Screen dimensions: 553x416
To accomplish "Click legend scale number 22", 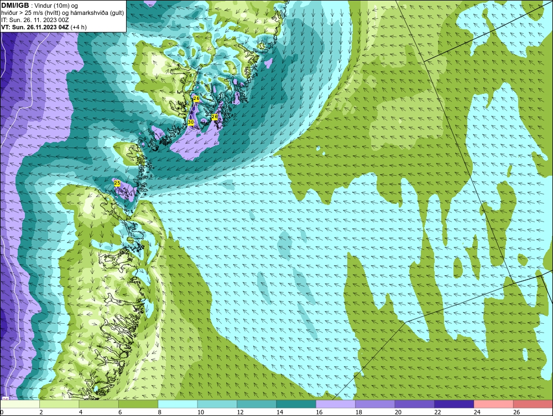I will click(x=437, y=412).
